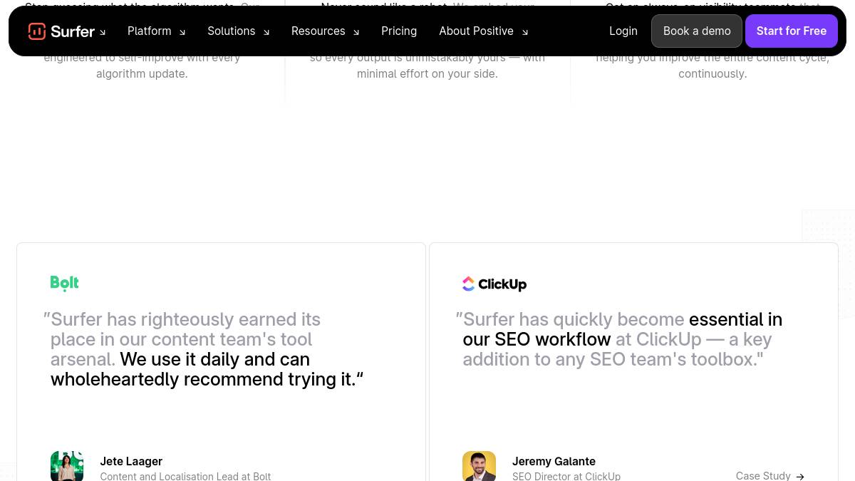The width and height of the screenshot is (855, 481).
Task: Open the About Positive menu
Action: pyautogui.click(x=476, y=31)
